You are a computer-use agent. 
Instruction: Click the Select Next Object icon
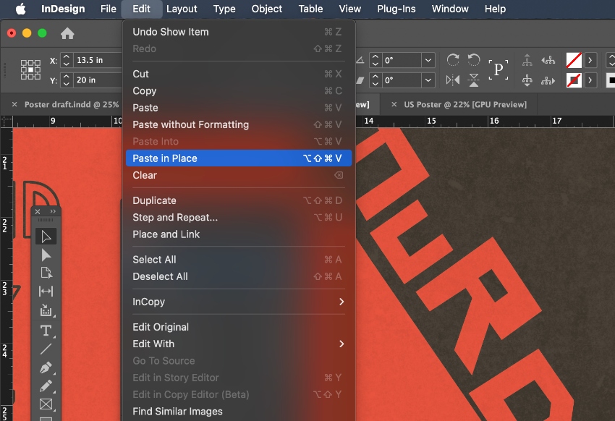click(x=548, y=81)
